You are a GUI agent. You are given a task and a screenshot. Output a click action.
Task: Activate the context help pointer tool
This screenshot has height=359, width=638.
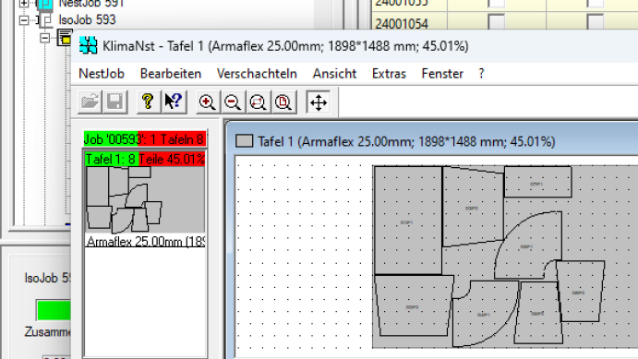point(174,102)
